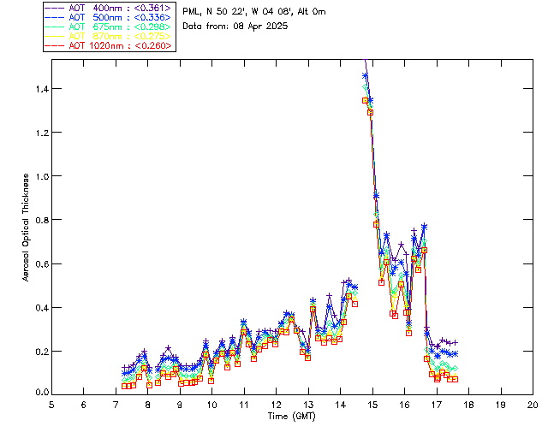The image size is (548, 438).
Task: Click the hour 7 x-axis label
Action: (116, 405)
